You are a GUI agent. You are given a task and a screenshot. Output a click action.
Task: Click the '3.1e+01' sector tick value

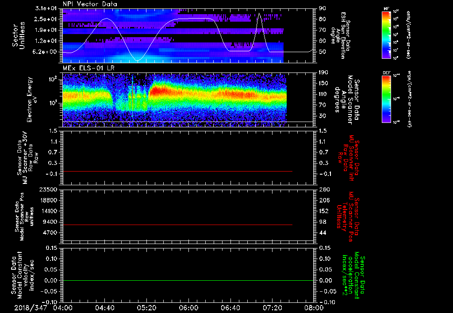[x=46, y=8]
